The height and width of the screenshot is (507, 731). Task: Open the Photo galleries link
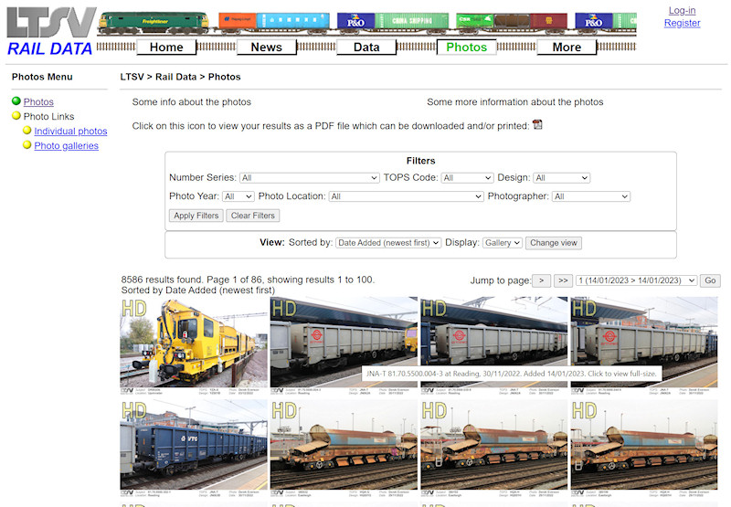pos(66,146)
